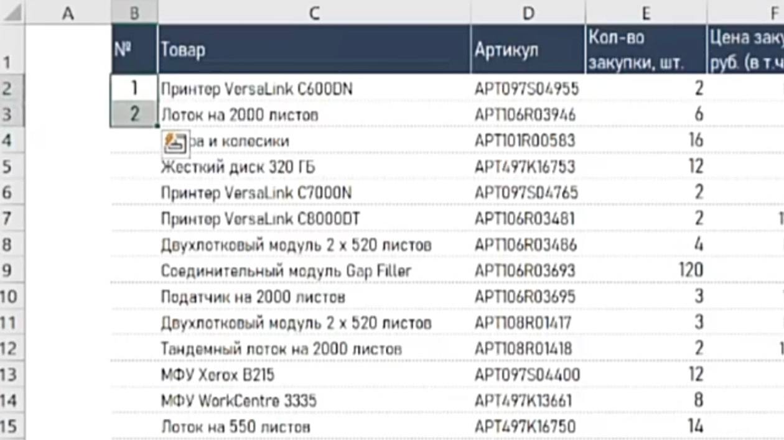
Task: Select article cell APT108R01418
Action: tap(528, 349)
